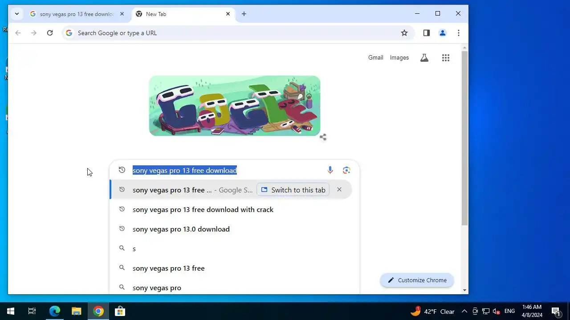
Task: Open Search Labs flask icon
Action: tap(424, 58)
